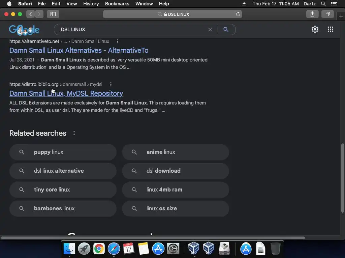Open the second VirtualBox cube icon in dock

209,248
